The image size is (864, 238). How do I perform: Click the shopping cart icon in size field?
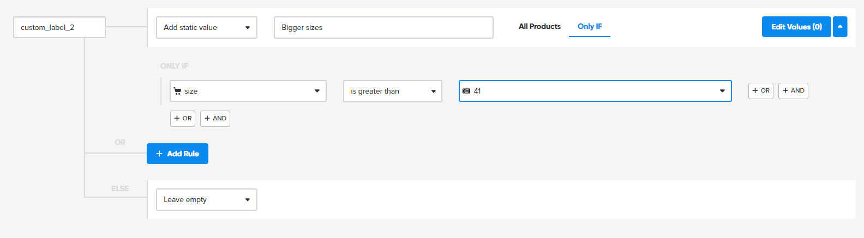pyautogui.click(x=177, y=91)
